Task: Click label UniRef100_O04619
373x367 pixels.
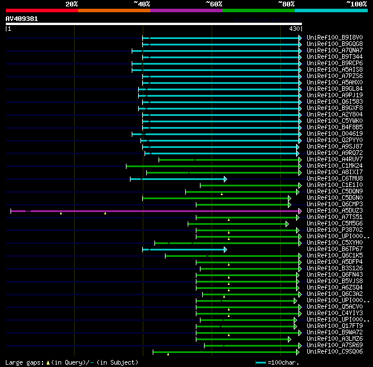Action: coord(335,134)
